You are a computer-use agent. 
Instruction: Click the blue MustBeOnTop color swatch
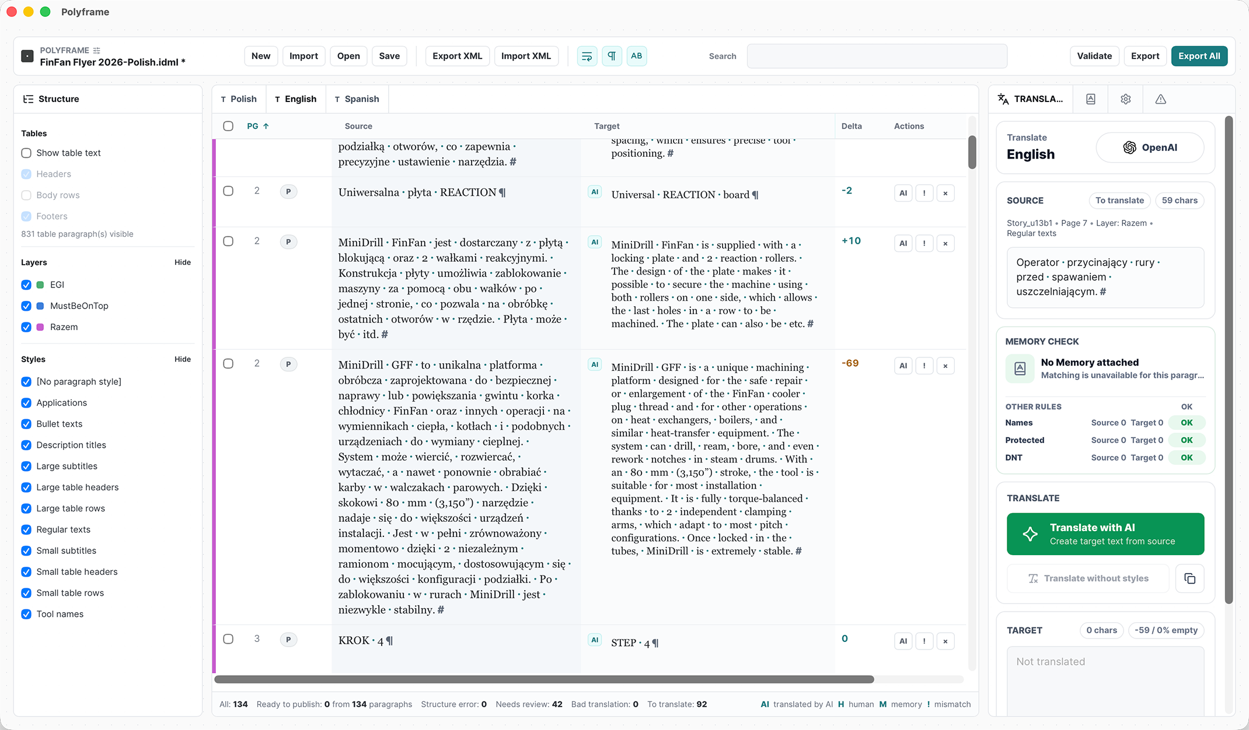pos(40,306)
